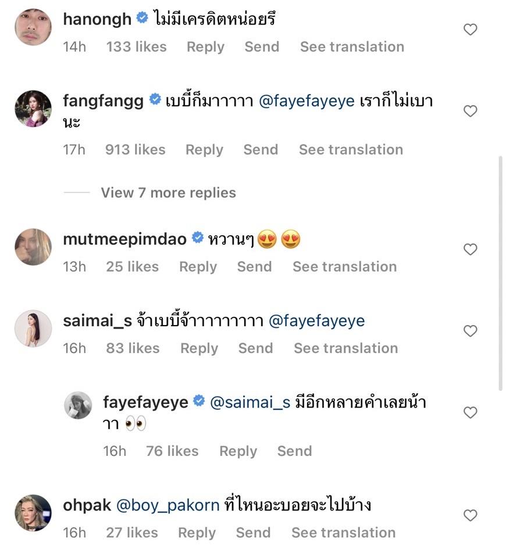Open fangfangg's profile avatar
Screen dimensions: 506x560
[x=33, y=109]
